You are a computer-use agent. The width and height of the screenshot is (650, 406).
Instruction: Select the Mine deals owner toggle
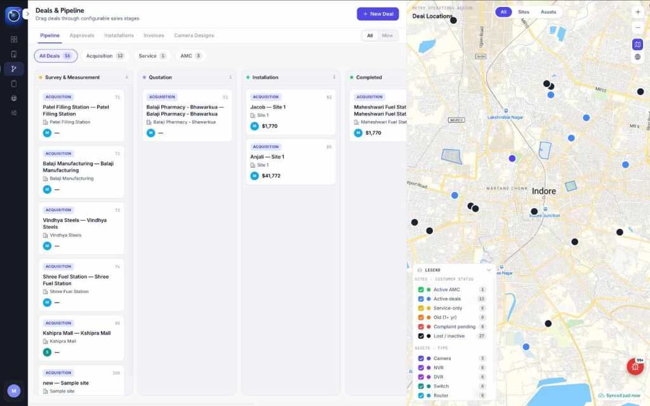[387, 36]
